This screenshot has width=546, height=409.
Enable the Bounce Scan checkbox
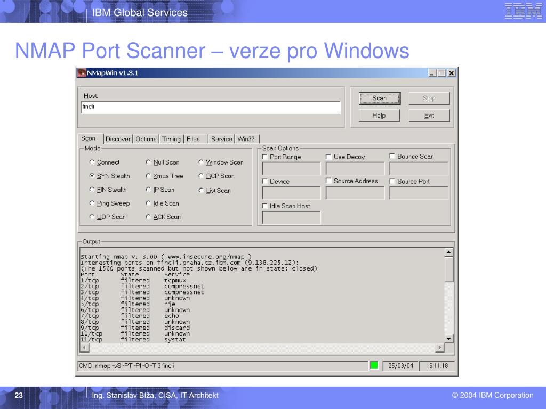pyautogui.click(x=392, y=156)
